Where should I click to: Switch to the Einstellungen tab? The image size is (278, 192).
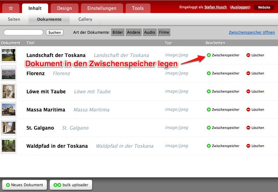(x=102, y=8)
